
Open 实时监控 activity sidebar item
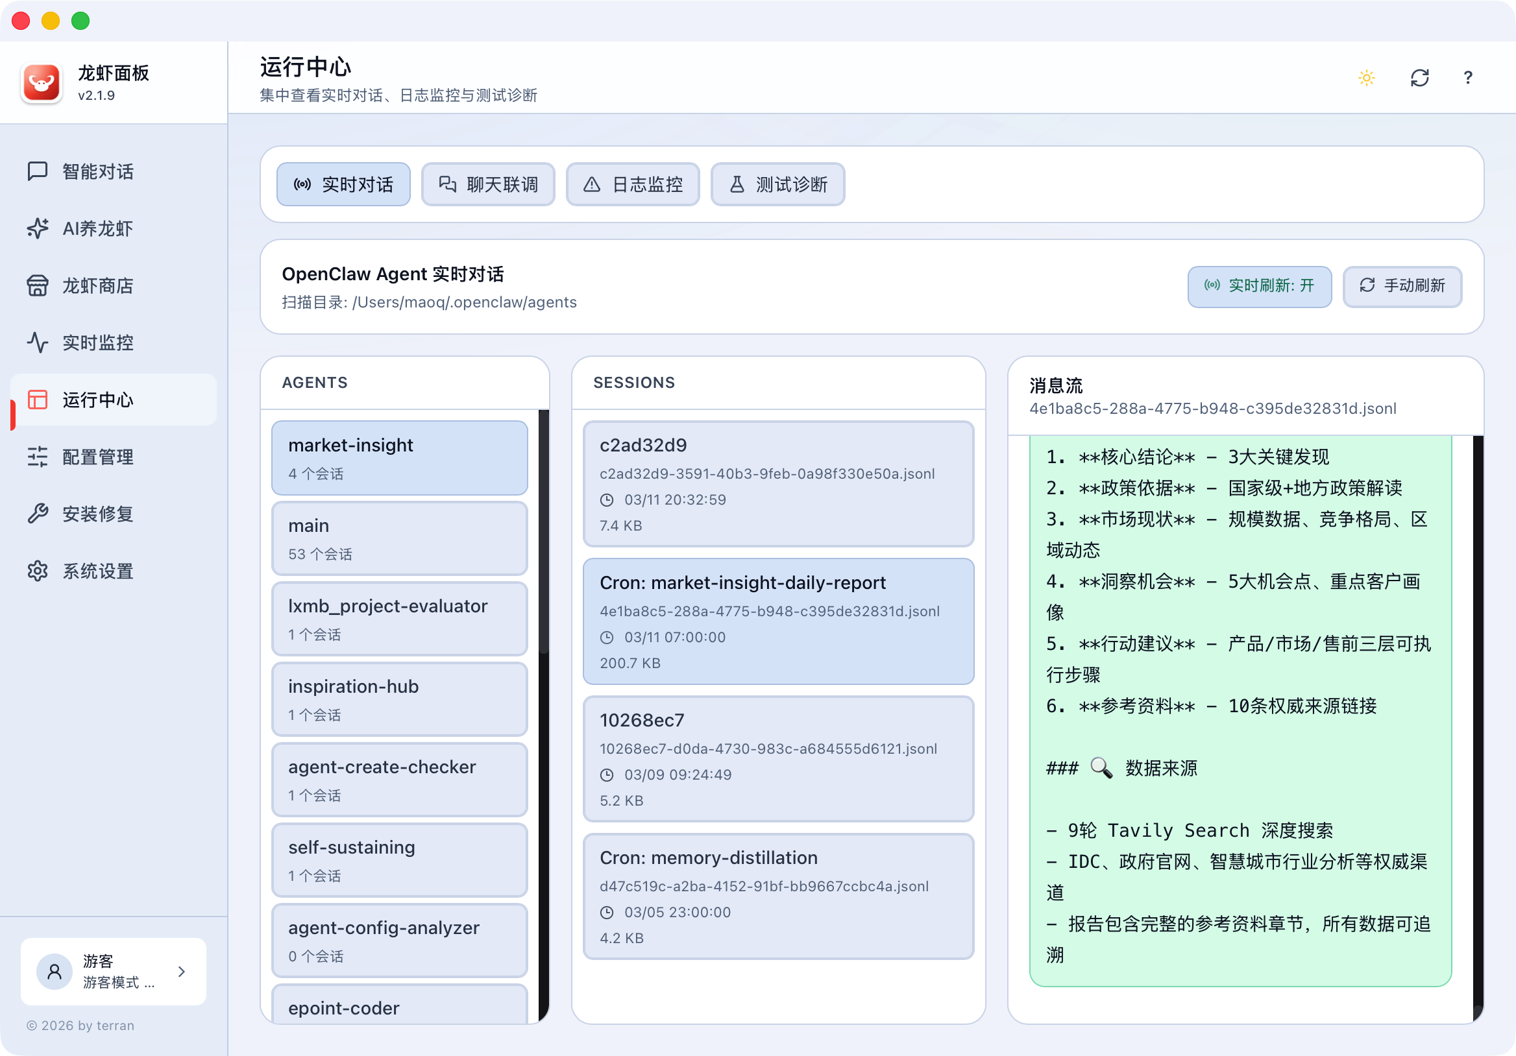click(98, 342)
